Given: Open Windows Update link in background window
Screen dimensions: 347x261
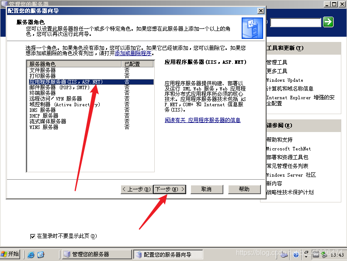Looking at the screenshot, I should pos(285,80).
